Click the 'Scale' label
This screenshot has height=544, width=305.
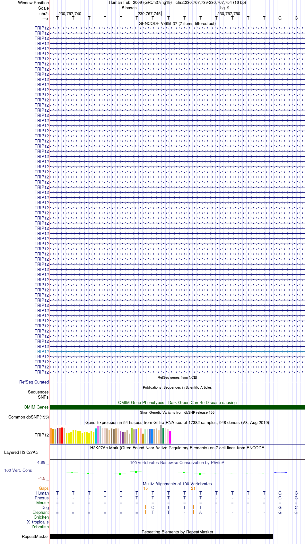[43, 8]
